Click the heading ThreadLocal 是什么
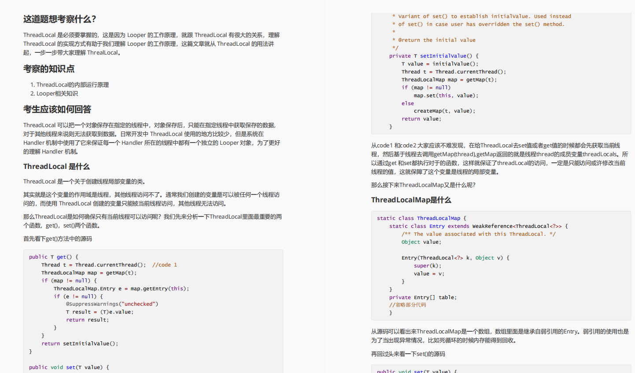Screen dimensions: 635x373 pyautogui.click(x=56, y=167)
